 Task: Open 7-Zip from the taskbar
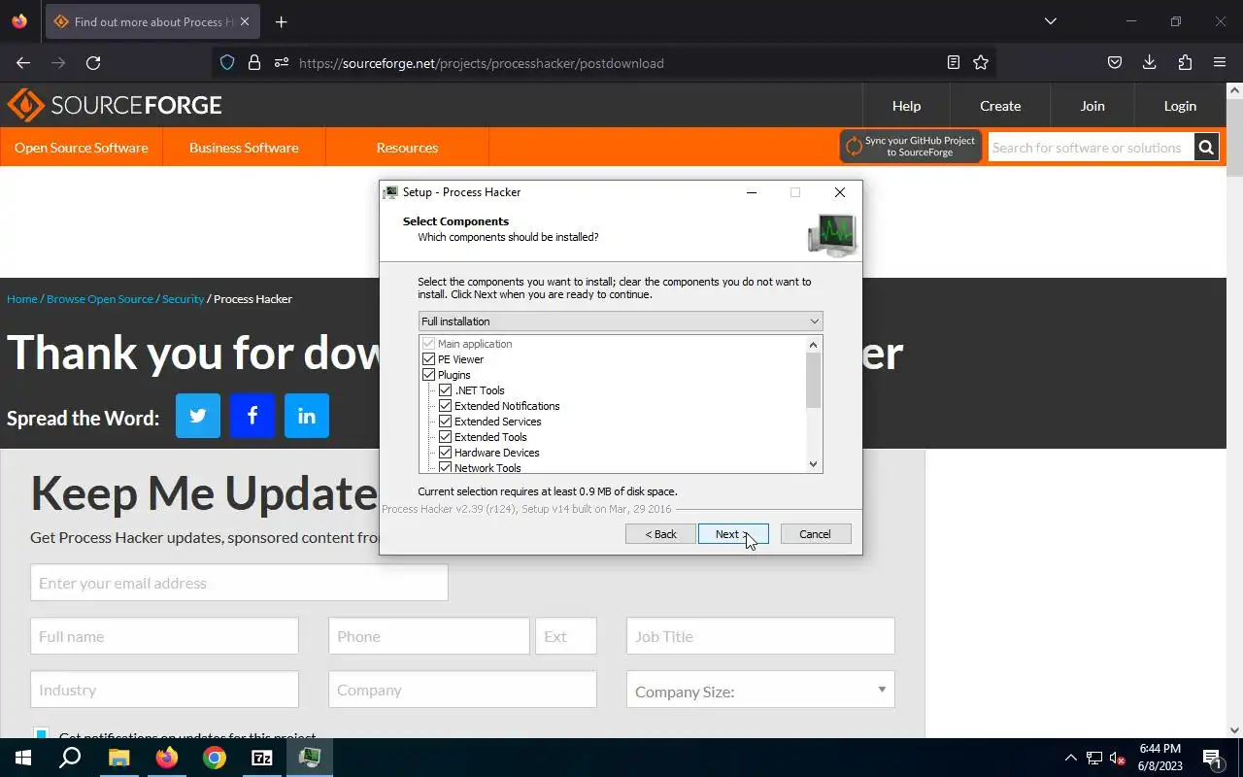pyautogui.click(x=262, y=758)
